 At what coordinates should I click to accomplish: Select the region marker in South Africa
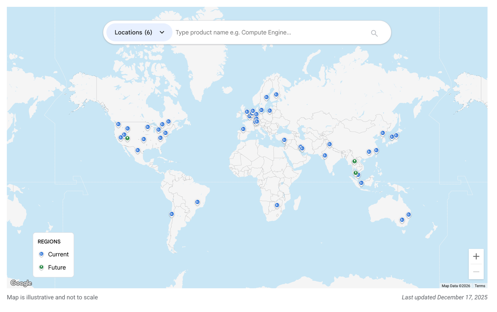click(x=277, y=205)
